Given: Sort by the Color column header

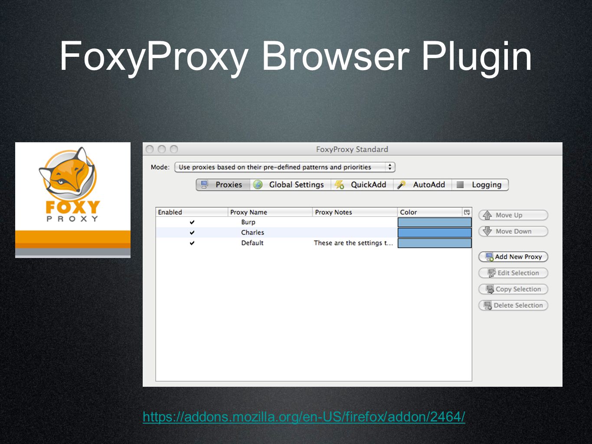Looking at the screenshot, I should click(x=430, y=212).
